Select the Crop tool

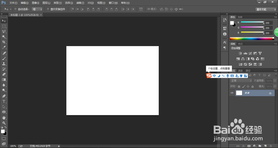(4, 42)
